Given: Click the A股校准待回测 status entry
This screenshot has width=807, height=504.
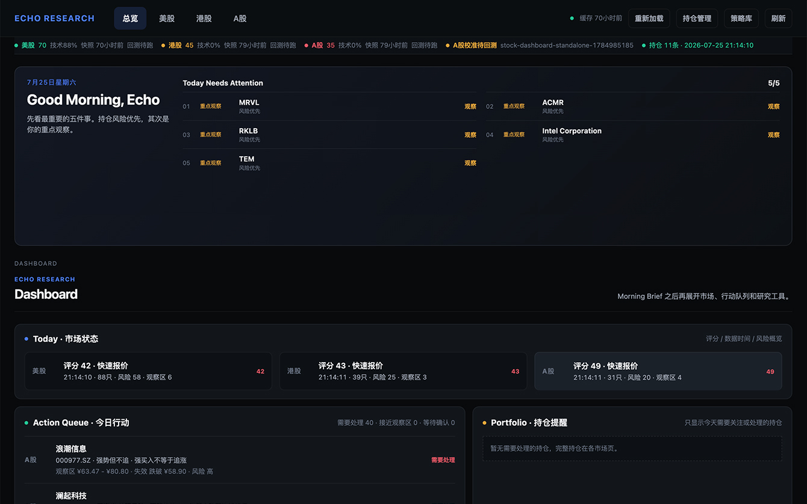Looking at the screenshot, I should point(540,45).
